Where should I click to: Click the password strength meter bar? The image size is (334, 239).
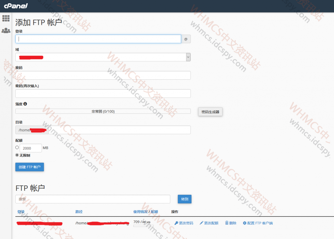point(103,111)
